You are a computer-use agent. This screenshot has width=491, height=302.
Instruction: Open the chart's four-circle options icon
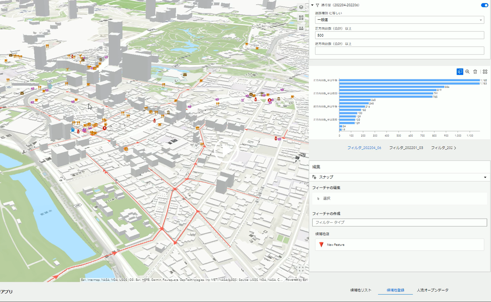[x=485, y=72]
